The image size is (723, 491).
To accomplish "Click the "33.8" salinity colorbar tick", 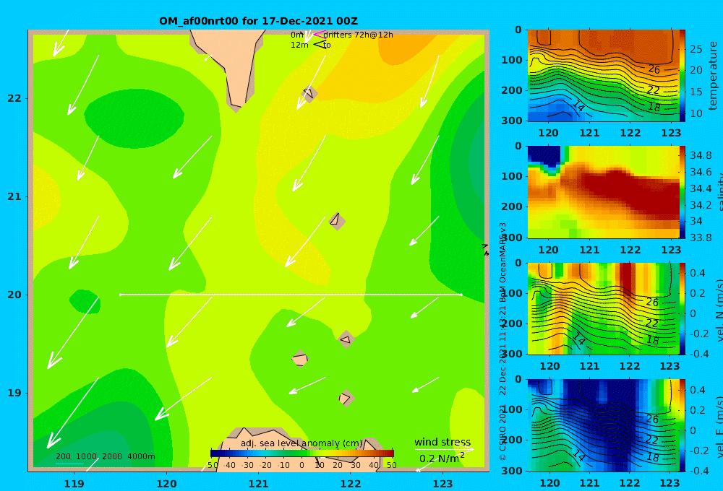I will (701, 238).
